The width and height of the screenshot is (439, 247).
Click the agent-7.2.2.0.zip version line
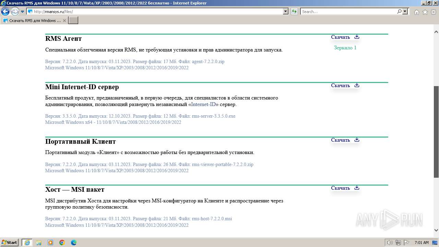135,62
